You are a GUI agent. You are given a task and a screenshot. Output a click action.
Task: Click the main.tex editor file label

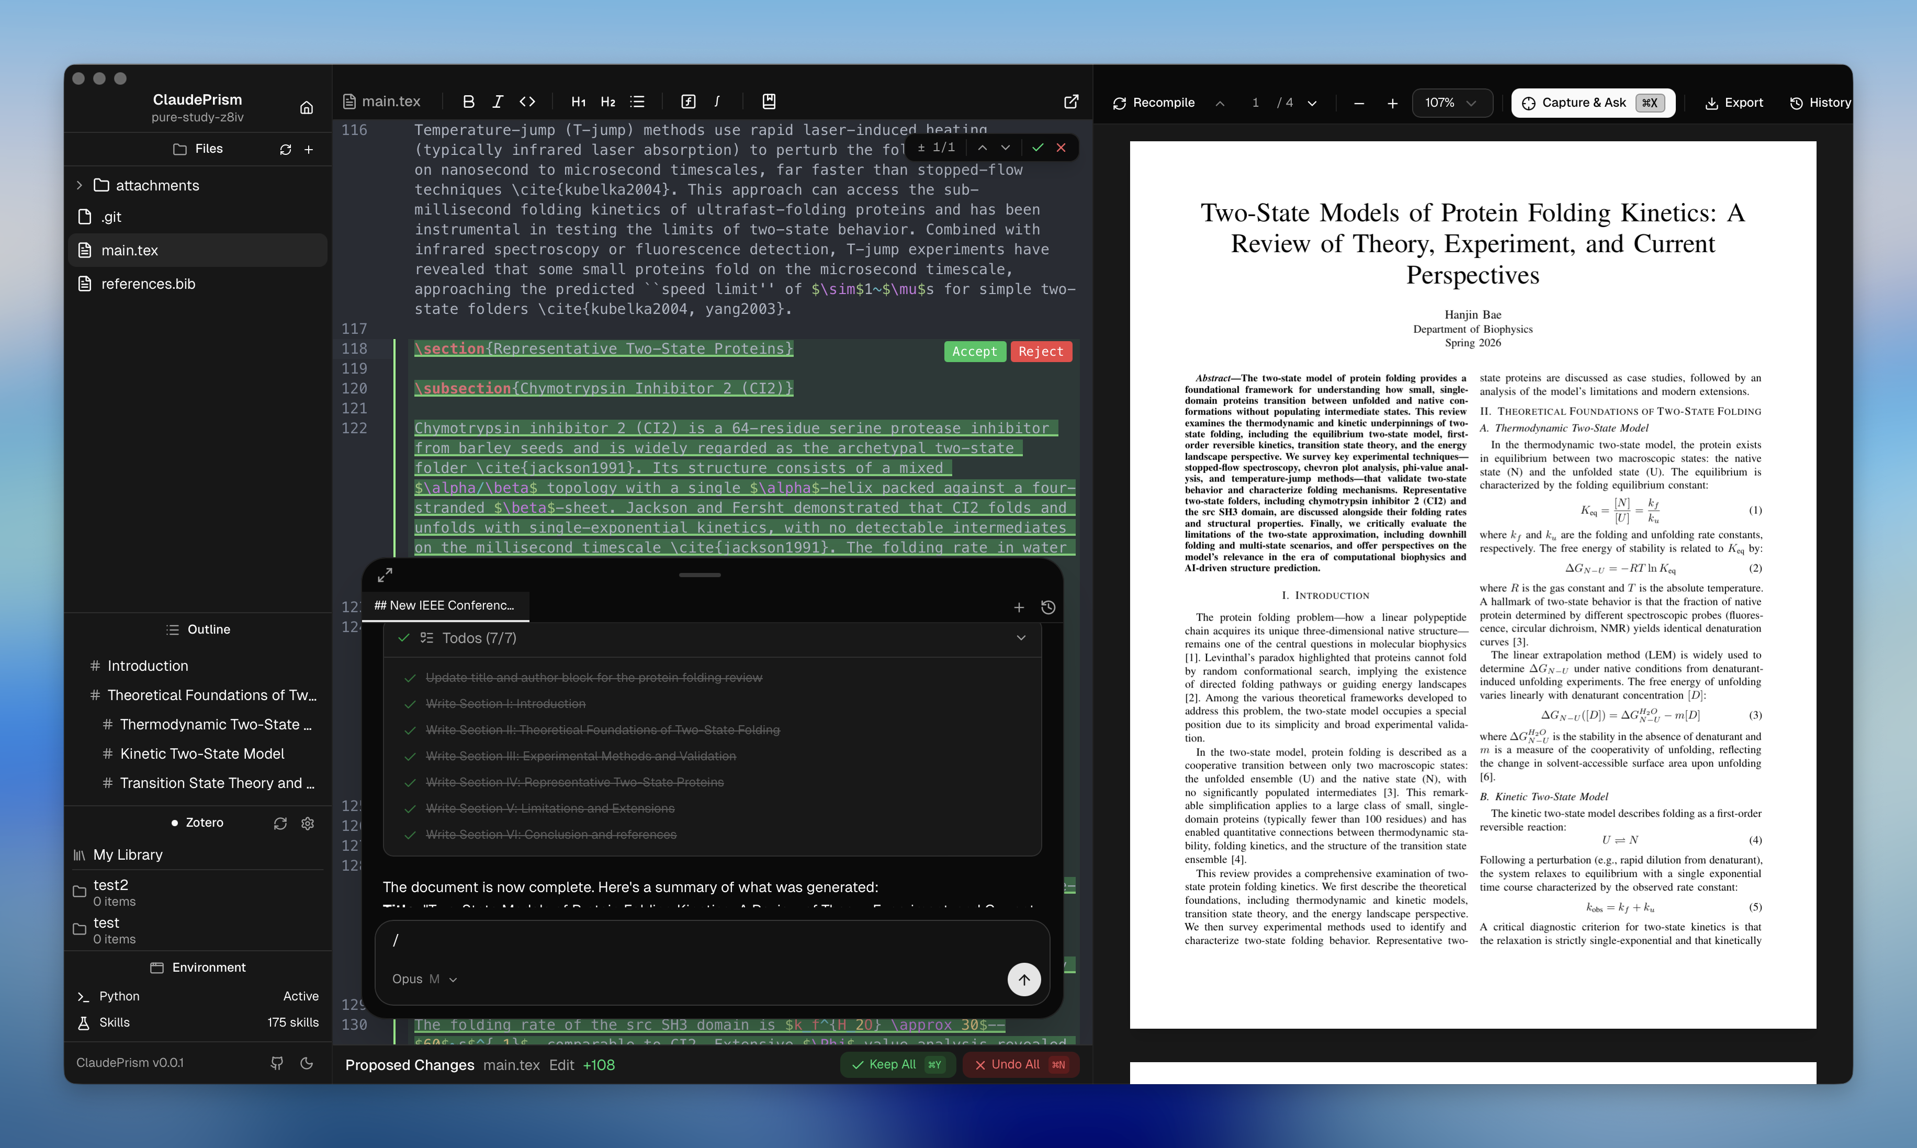(382, 102)
